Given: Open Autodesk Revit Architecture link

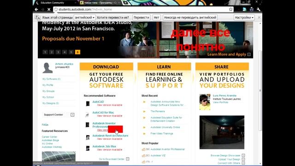Looking at the screenshot, I should [x=110, y=136].
